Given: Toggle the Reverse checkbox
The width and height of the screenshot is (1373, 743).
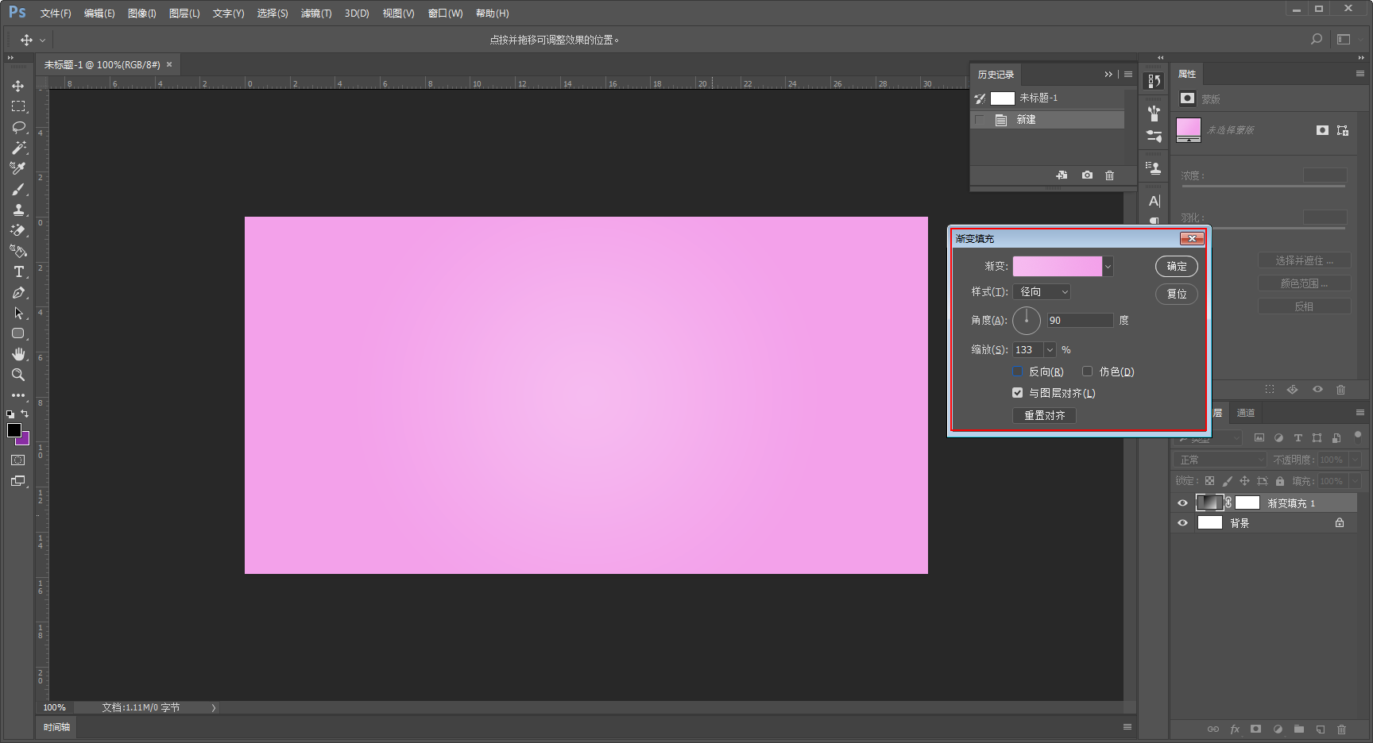Looking at the screenshot, I should [1017, 371].
